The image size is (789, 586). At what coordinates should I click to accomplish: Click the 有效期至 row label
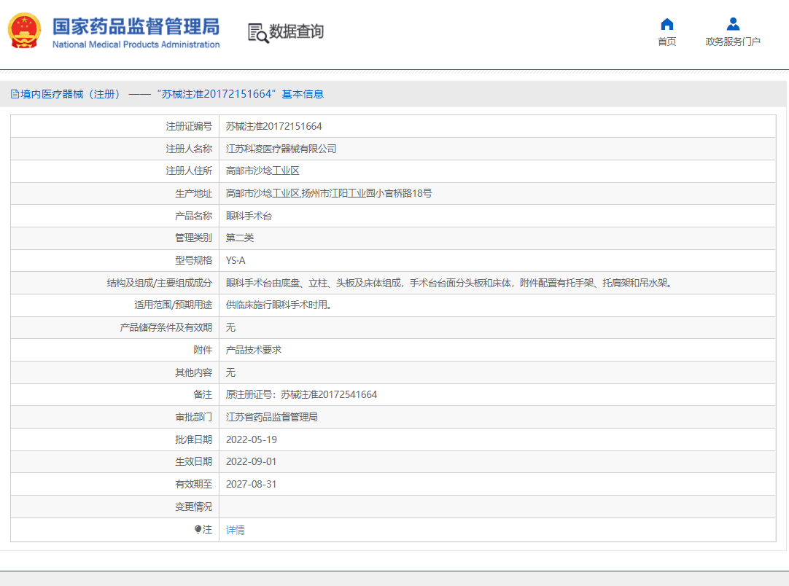coord(194,485)
